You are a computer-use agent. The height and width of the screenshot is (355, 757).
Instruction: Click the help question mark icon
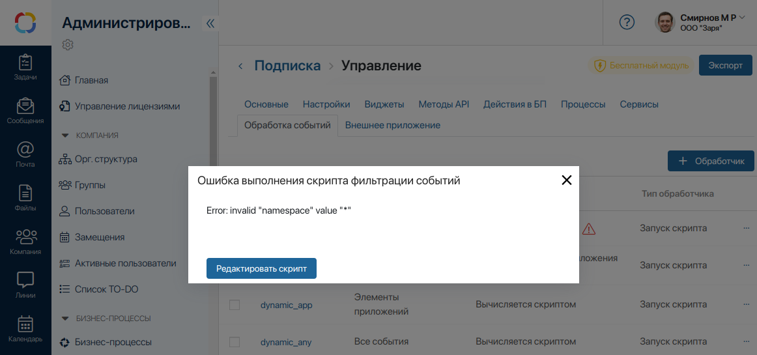pos(626,22)
